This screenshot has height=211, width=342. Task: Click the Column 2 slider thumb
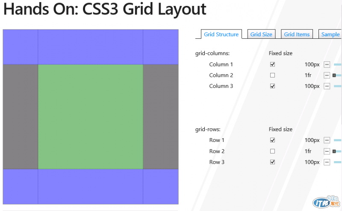[334, 75]
